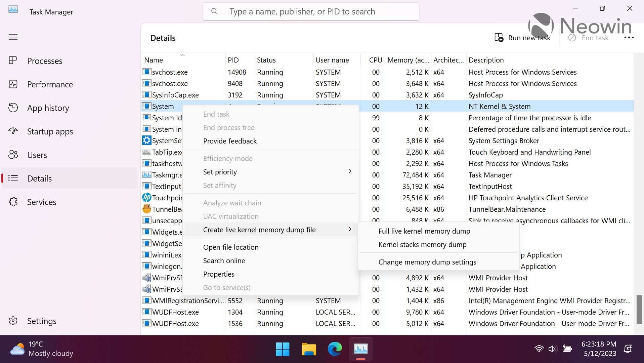The width and height of the screenshot is (644, 363).
Task: Click the Taskmgr process icon
Action: [146, 175]
